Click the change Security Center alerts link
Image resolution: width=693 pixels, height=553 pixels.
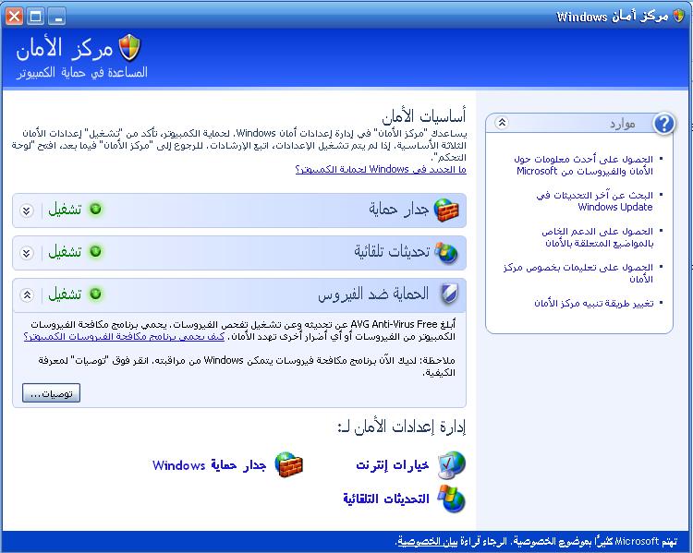[x=593, y=303]
